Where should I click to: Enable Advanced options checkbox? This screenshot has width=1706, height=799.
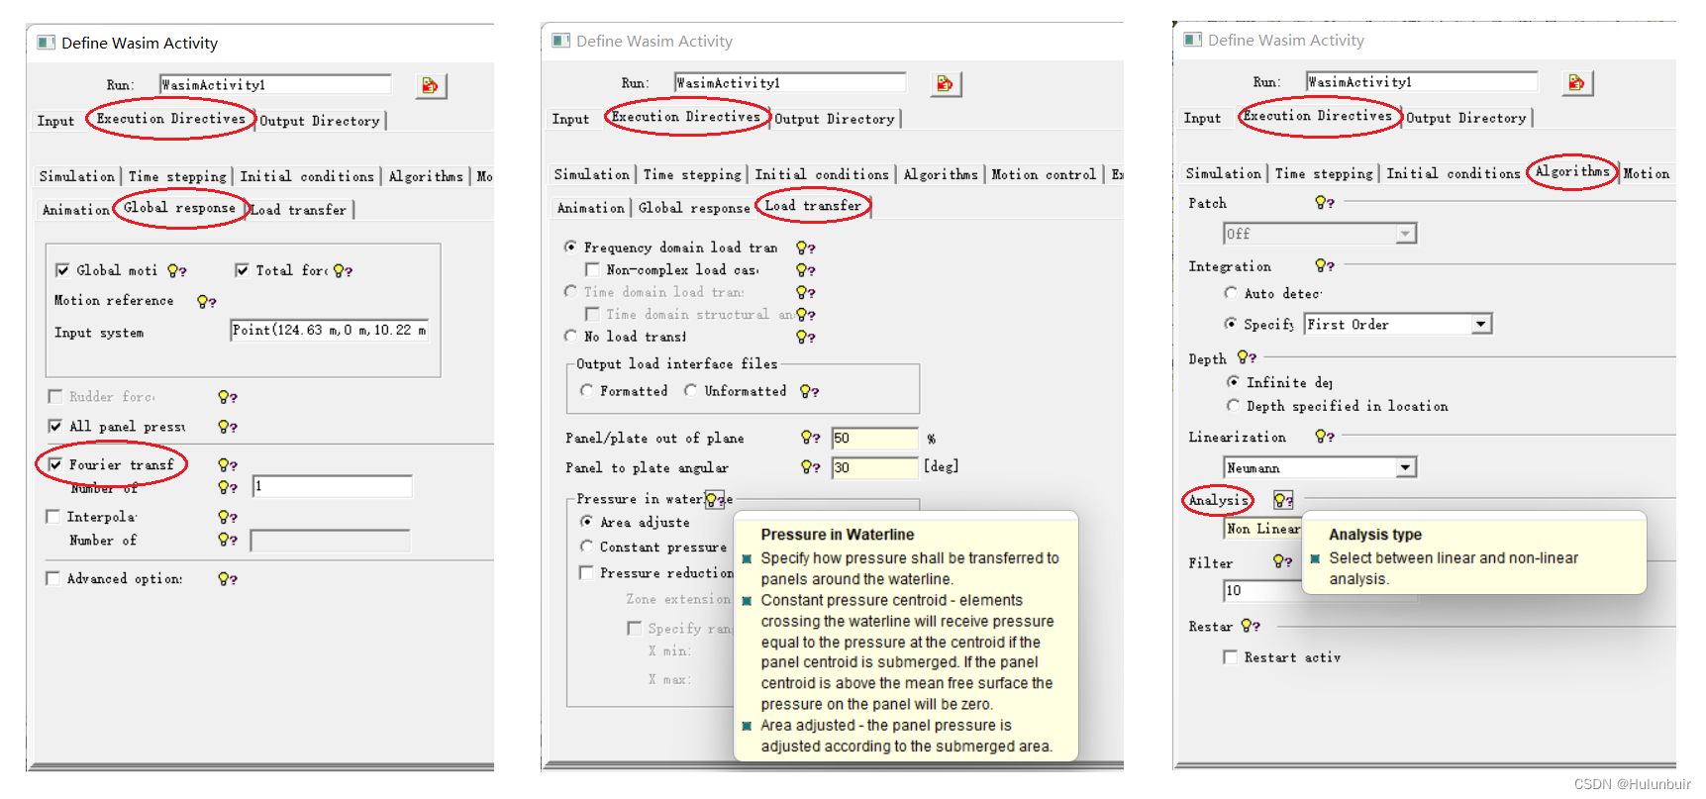(53, 578)
